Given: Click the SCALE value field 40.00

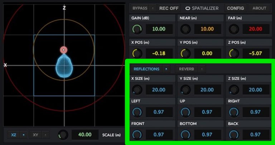Looking at the screenshot, I should (x=85, y=135).
